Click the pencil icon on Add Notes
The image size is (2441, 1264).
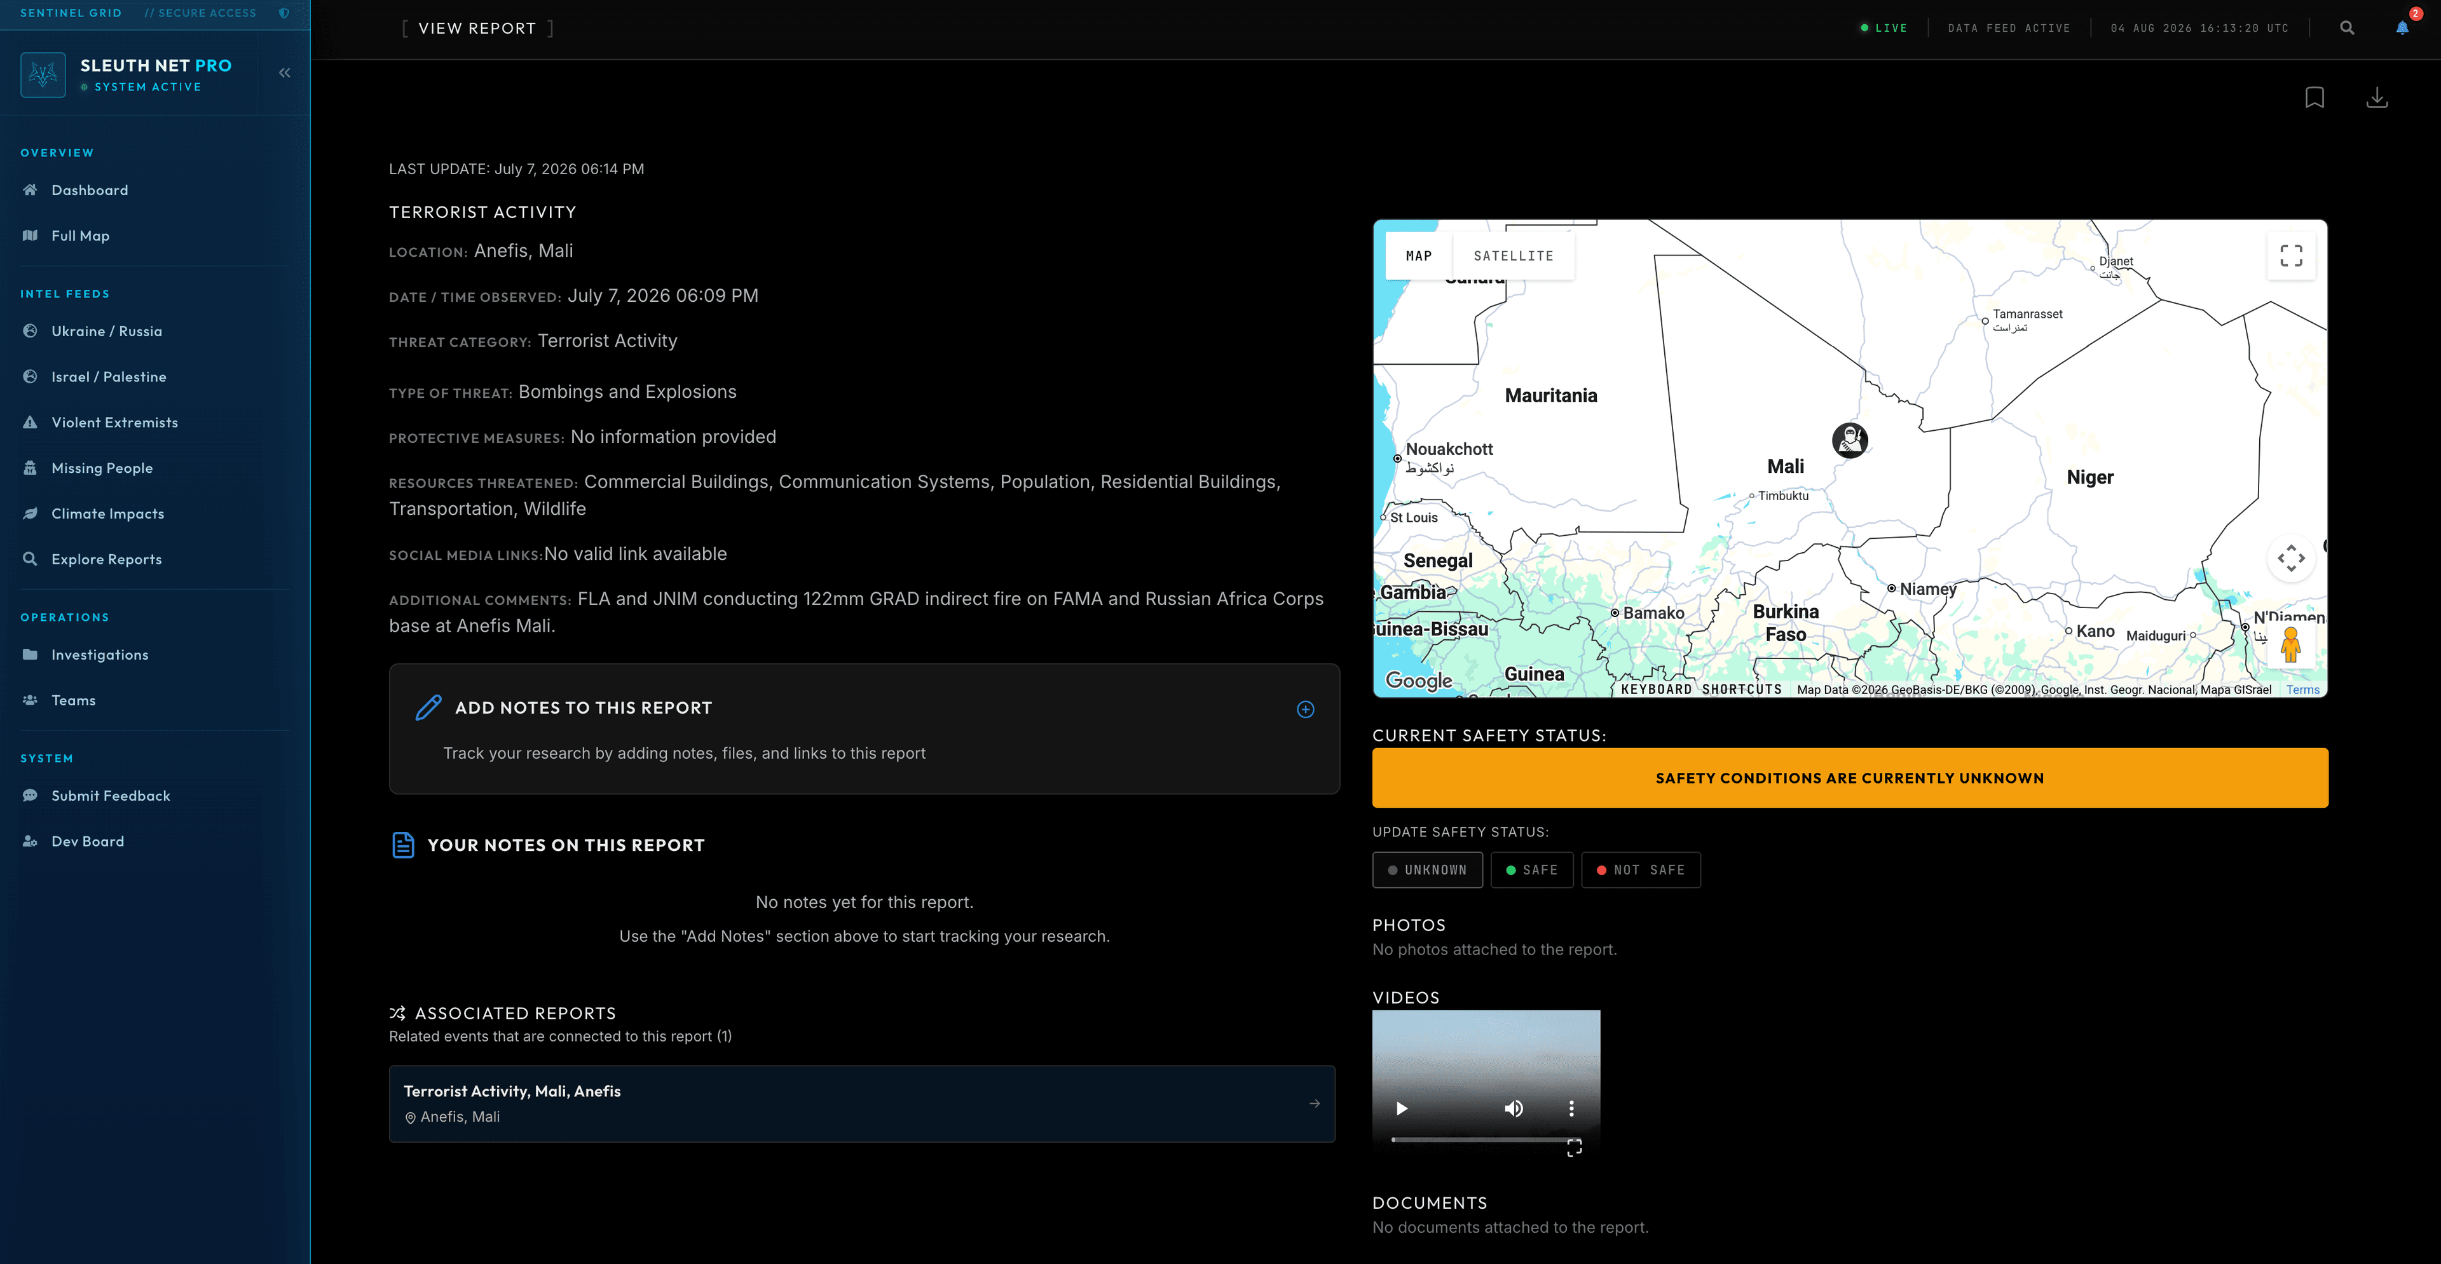click(x=428, y=708)
